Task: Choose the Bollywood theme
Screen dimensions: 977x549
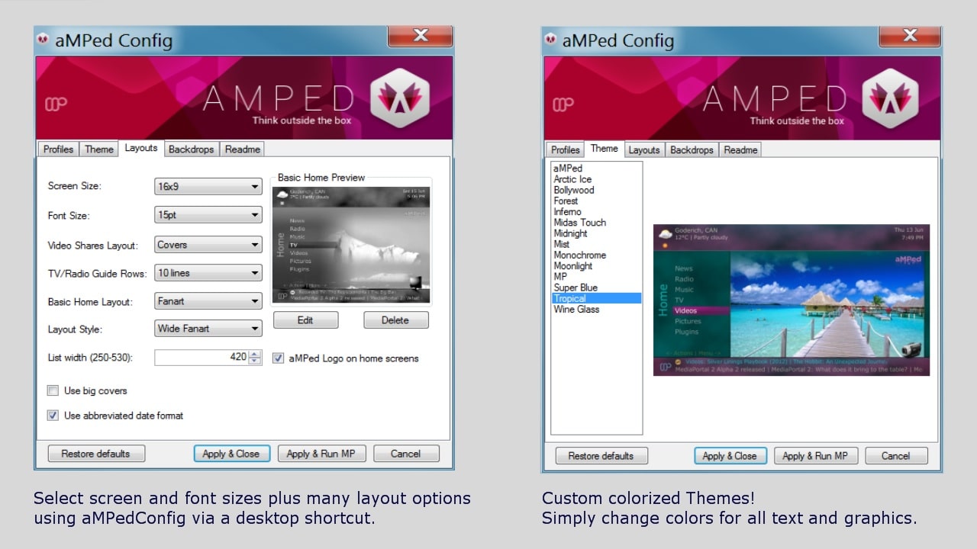Action: tap(574, 190)
